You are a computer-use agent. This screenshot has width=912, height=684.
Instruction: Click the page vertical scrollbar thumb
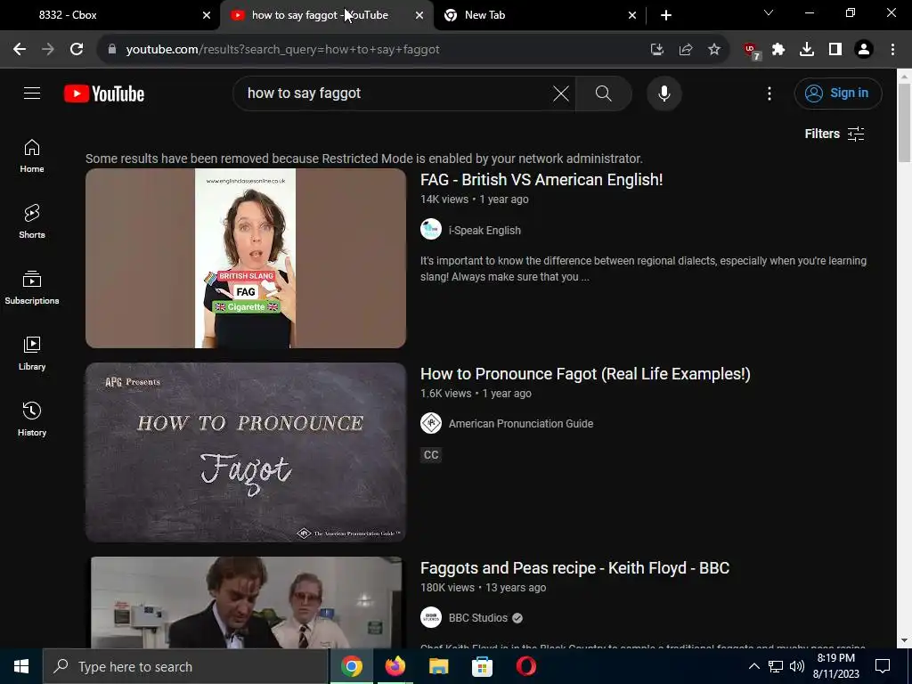[x=904, y=123]
